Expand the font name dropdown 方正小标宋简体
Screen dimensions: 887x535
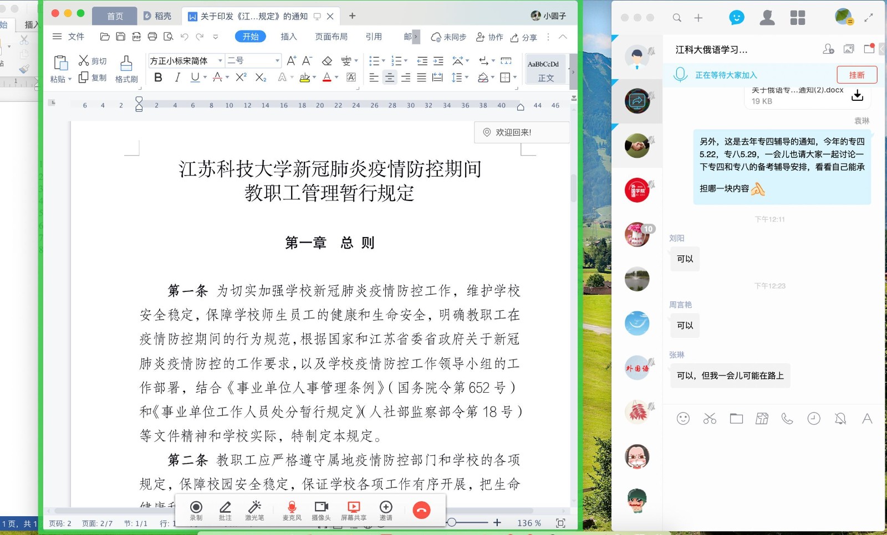click(220, 60)
